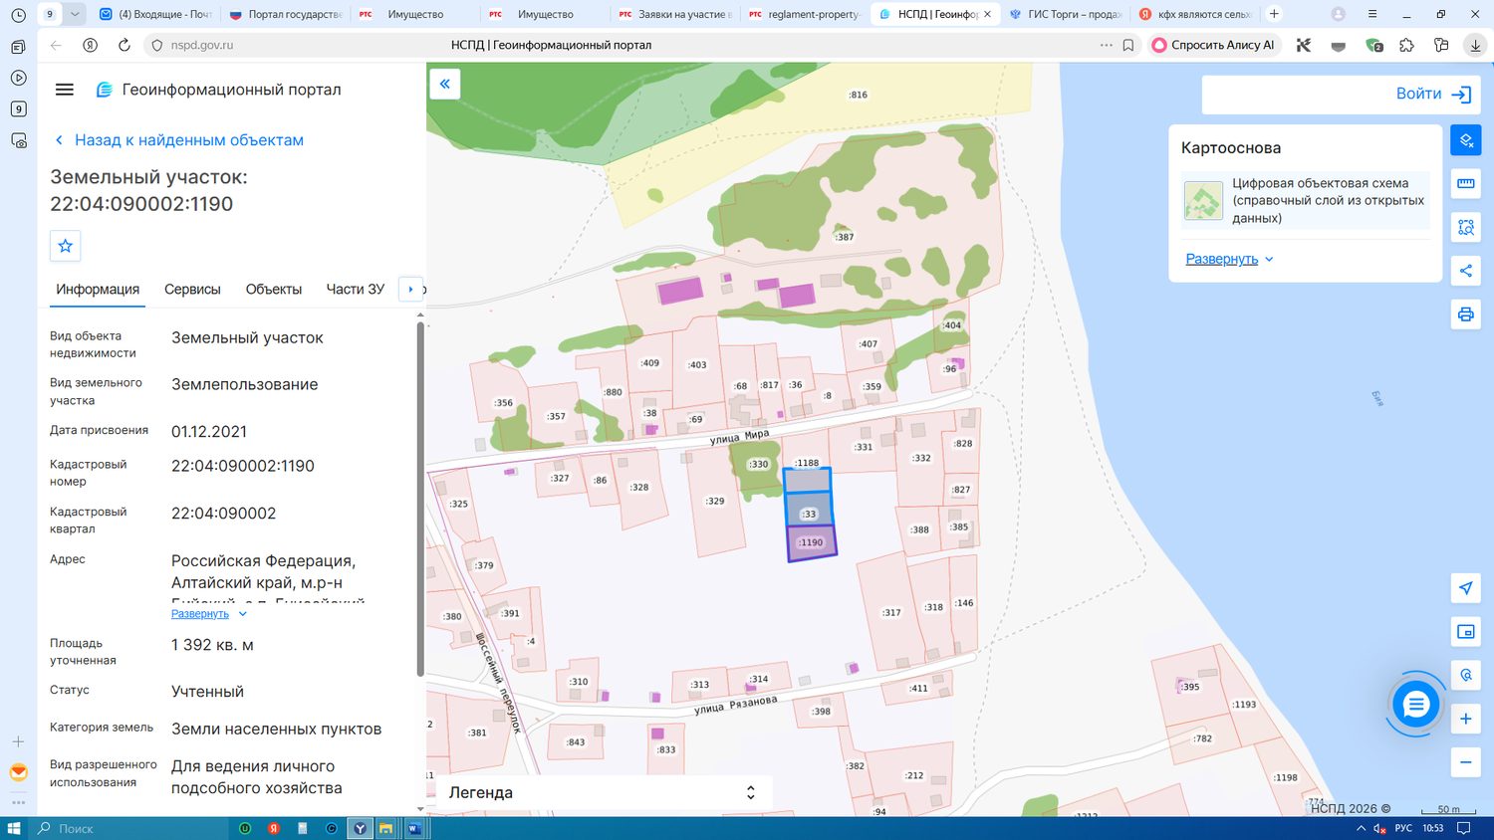The image size is (1494, 840).
Task: Open Word from the taskbar
Action: click(x=414, y=828)
